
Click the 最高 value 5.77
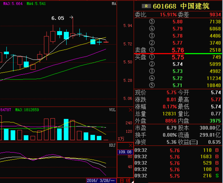pos(216,100)
